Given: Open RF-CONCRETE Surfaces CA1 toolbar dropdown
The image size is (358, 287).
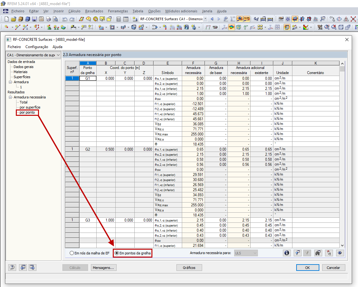Looking at the screenshot, I should 205,19.
